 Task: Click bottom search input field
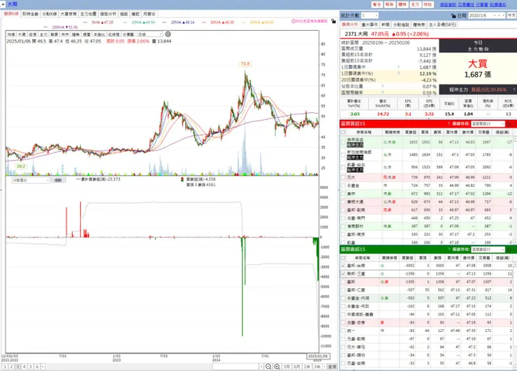235,366
